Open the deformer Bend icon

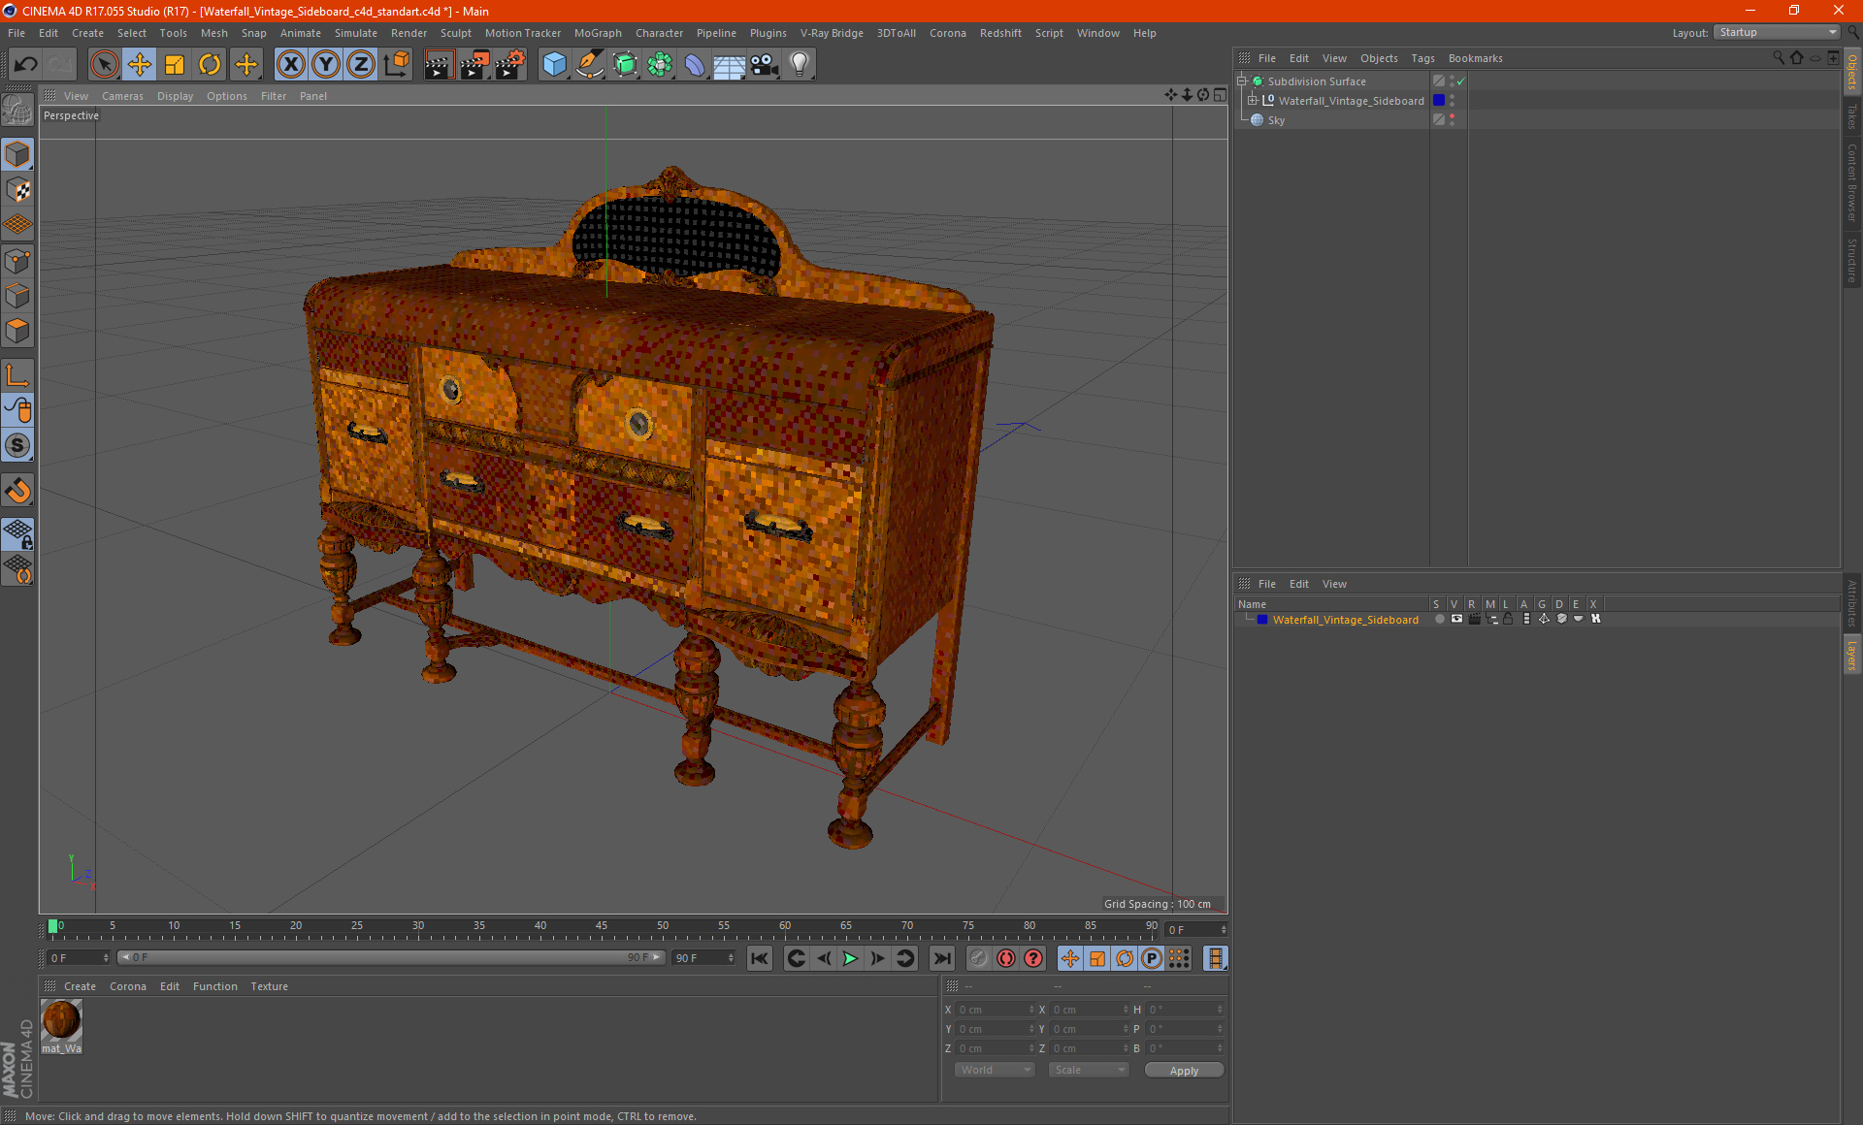click(x=695, y=65)
